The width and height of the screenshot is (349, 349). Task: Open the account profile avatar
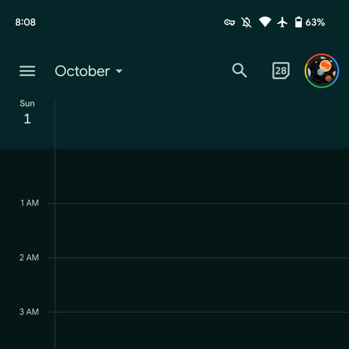321,71
